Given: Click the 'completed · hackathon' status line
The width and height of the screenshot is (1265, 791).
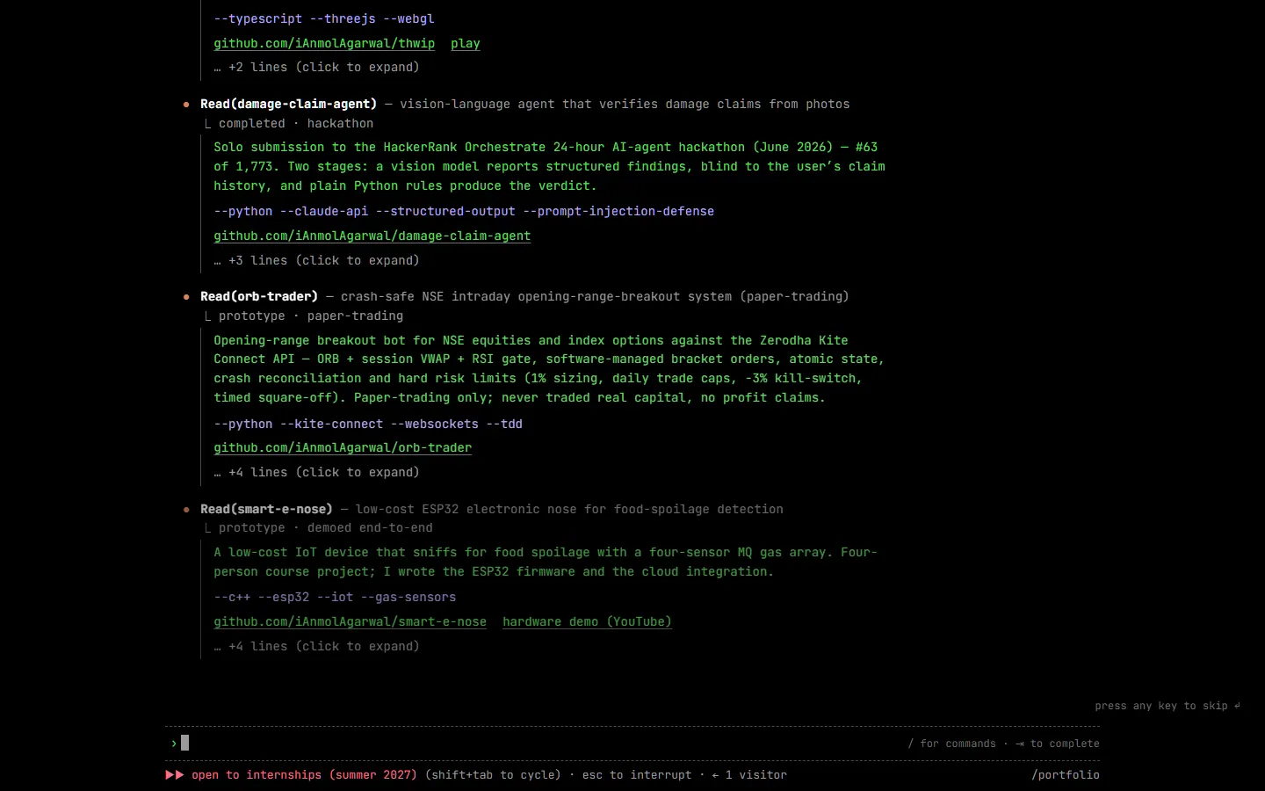Looking at the screenshot, I should tap(296, 123).
